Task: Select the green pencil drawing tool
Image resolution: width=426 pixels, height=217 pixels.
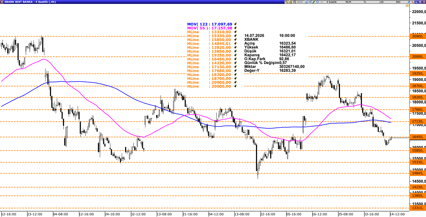Action: point(313,2)
